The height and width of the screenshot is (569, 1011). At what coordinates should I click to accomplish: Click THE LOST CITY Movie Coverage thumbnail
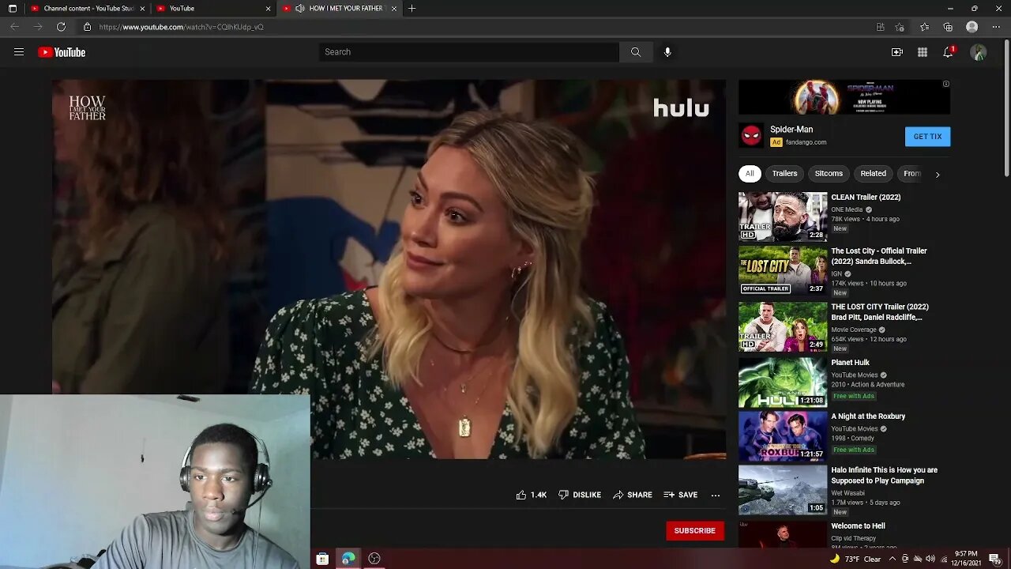tap(783, 326)
